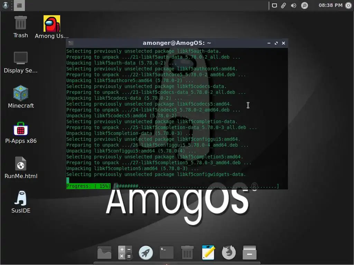Open the trash can in the dock
Viewport: 354px width, 265px height.
coord(187,253)
